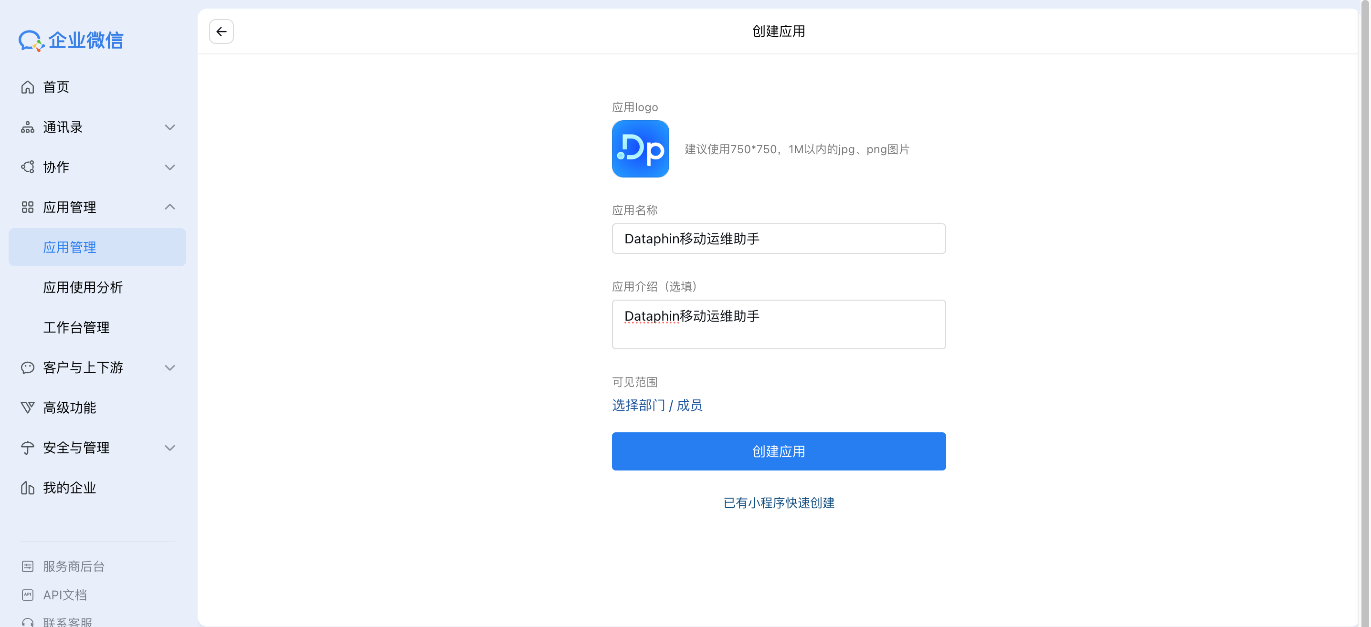Image resolution: width=1371 pixels, height=627 pixels.
Task: Click the 应用名称 input field
Action: 779,239
